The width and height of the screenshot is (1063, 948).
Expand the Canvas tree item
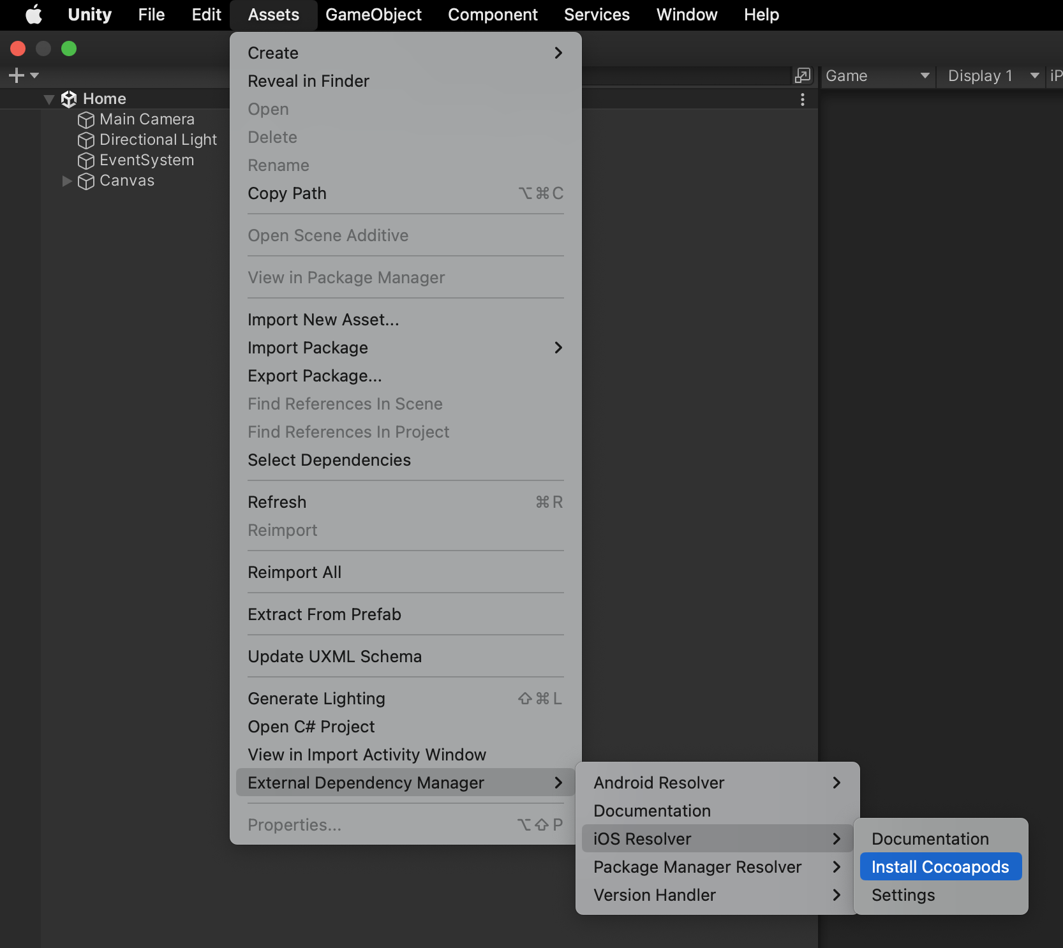point(66,181)
